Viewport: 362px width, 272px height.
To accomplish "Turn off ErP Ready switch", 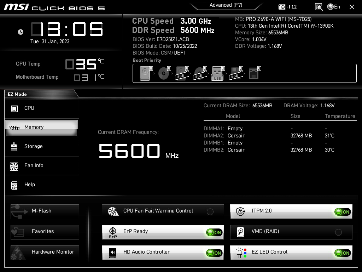I will (x=214, y=232).
